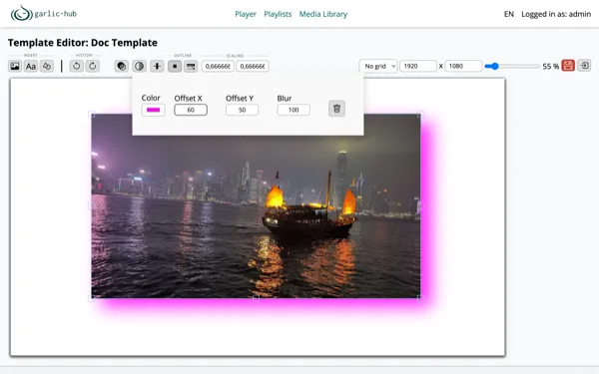
Task: Redo the last action
Action: coord(93,66)
